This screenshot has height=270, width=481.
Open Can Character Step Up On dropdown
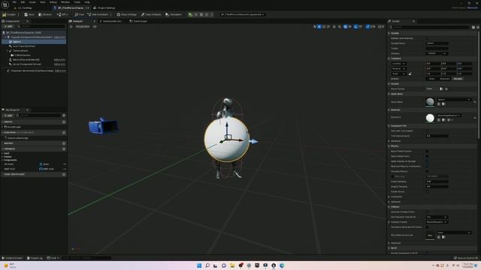437,217
